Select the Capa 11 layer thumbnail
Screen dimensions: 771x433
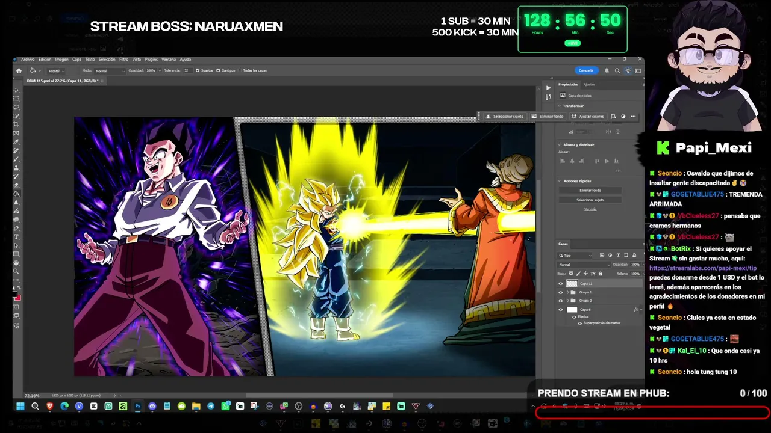click(572, 284)
